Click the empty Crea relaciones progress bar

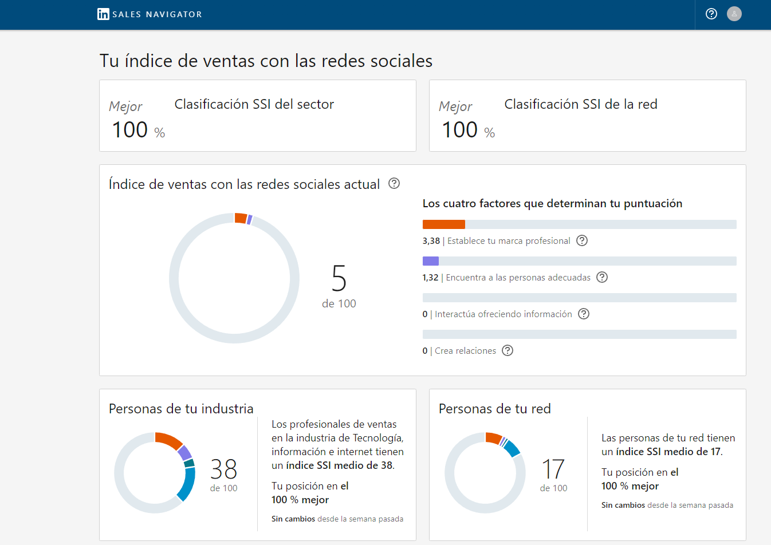click(x=580, y=334)
